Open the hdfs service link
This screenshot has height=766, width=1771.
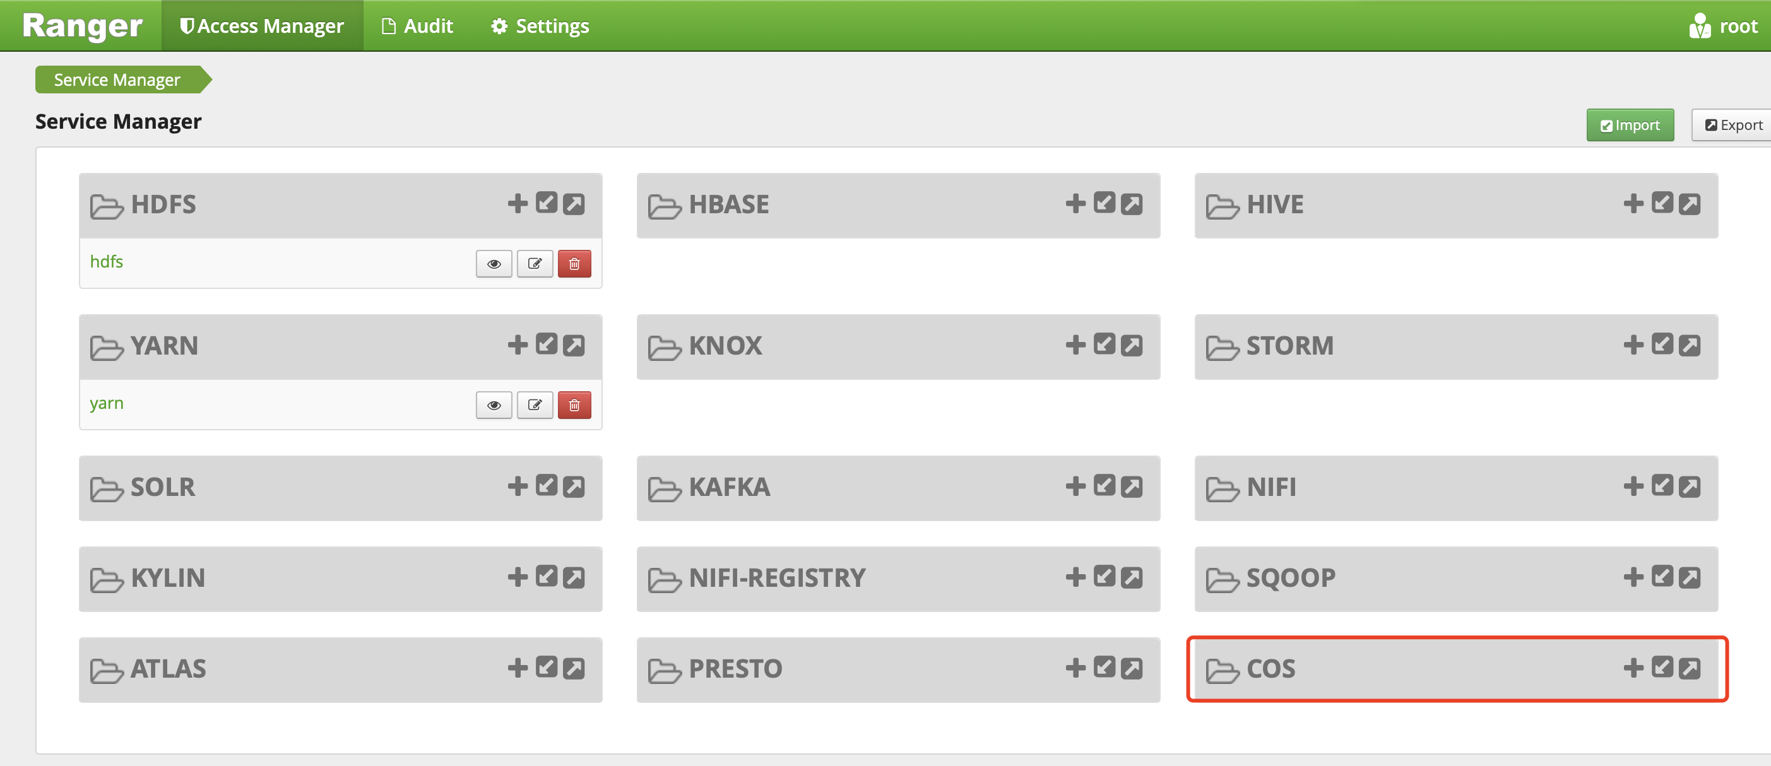pyautogui.click(x=107, y=262)
